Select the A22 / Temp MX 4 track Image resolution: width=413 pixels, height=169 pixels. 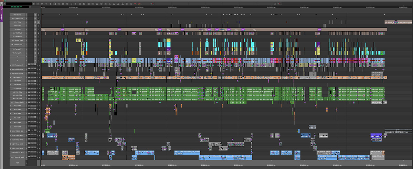click(18, 148)
